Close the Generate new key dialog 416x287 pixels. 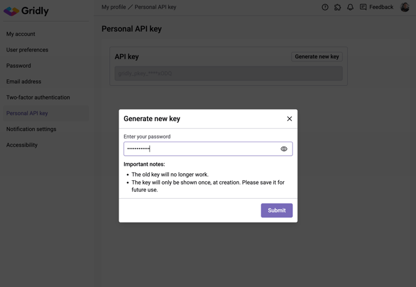[x=289, y=119]
